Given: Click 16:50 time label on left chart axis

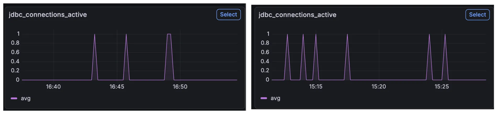Looking at the screenshot, I should [x=180, y=87].
